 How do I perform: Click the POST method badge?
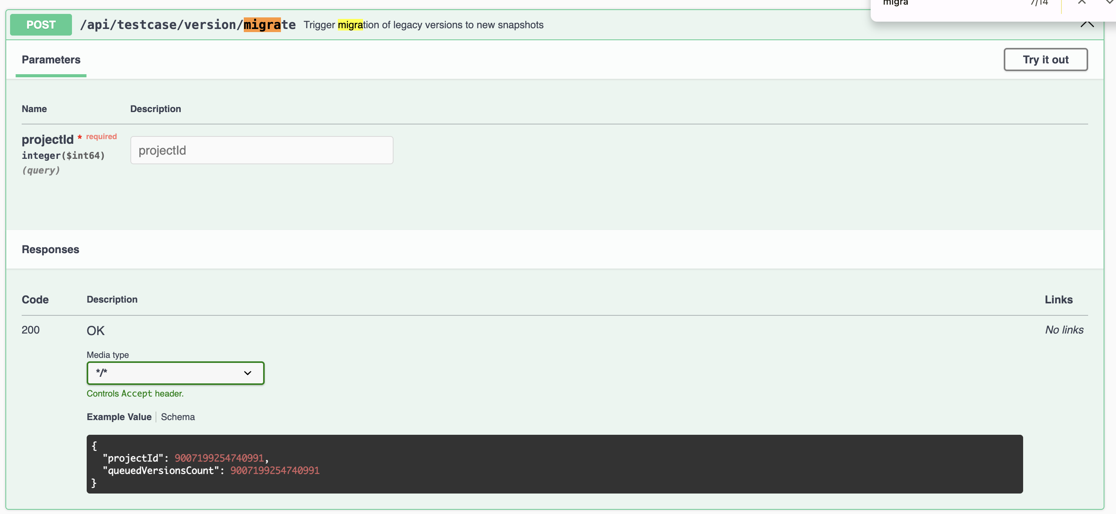(41, 25)
